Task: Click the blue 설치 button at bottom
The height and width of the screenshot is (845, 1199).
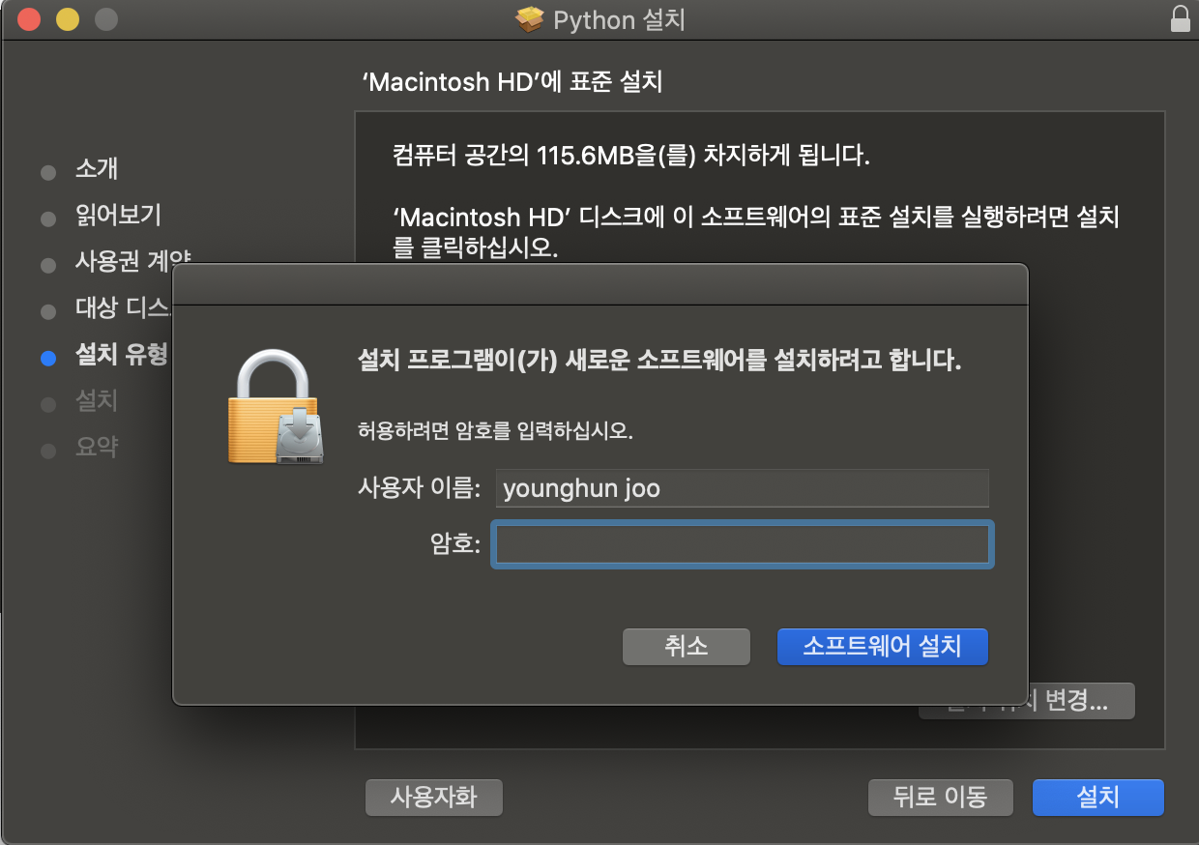Action: click(x=1098, y=798)
